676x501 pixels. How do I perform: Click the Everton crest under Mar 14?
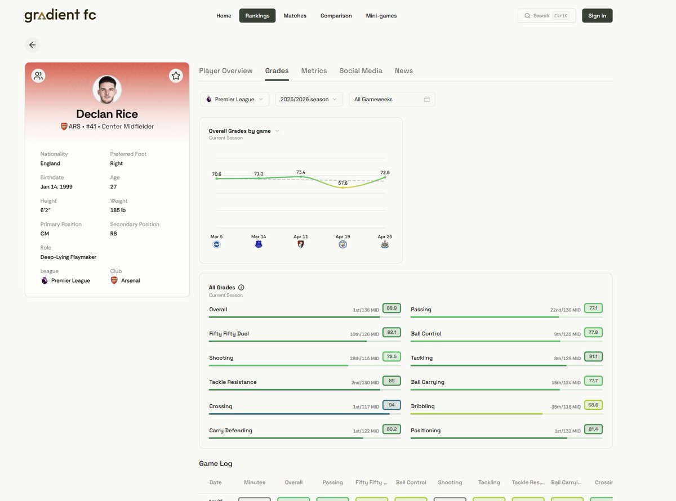(x=259, y=244)
